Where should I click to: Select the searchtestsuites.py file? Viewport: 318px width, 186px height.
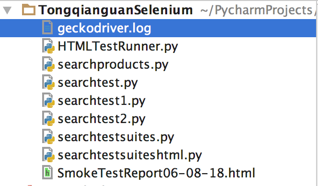[x=116, y=137]
